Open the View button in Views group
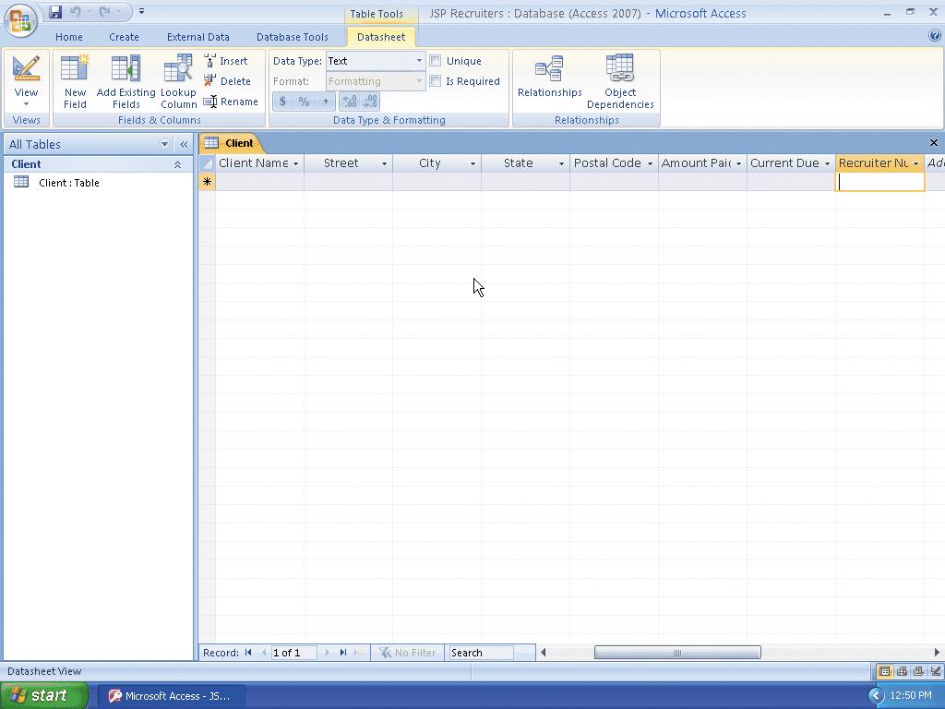Viewport: 945px width, 709px height. pos(26,81)
